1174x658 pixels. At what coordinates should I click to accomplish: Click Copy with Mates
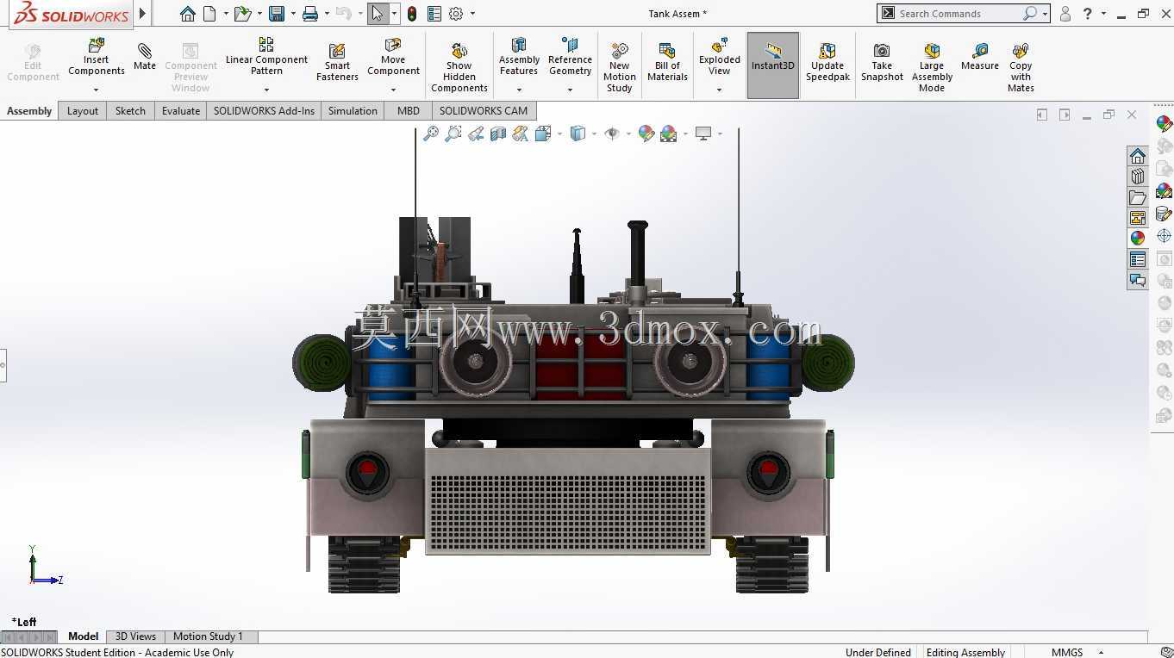[1021, 67]
